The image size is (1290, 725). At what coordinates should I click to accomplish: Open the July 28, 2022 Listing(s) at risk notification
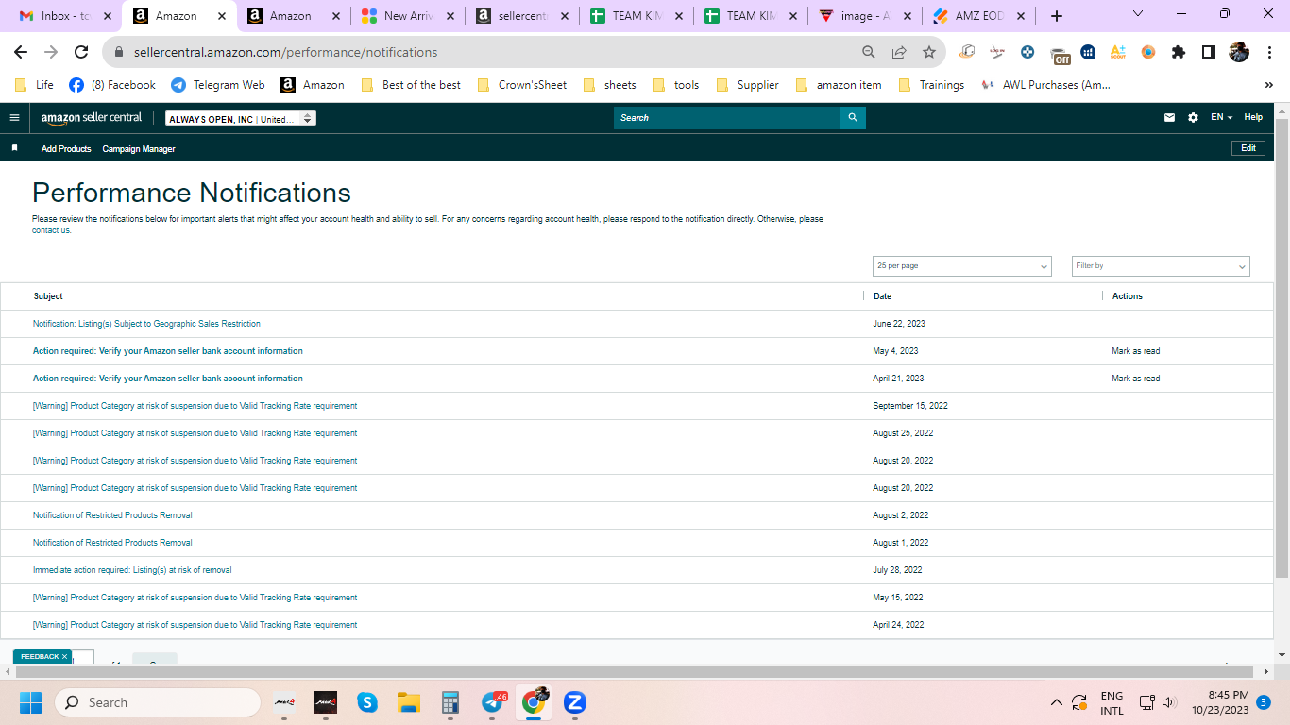[132, 570]
